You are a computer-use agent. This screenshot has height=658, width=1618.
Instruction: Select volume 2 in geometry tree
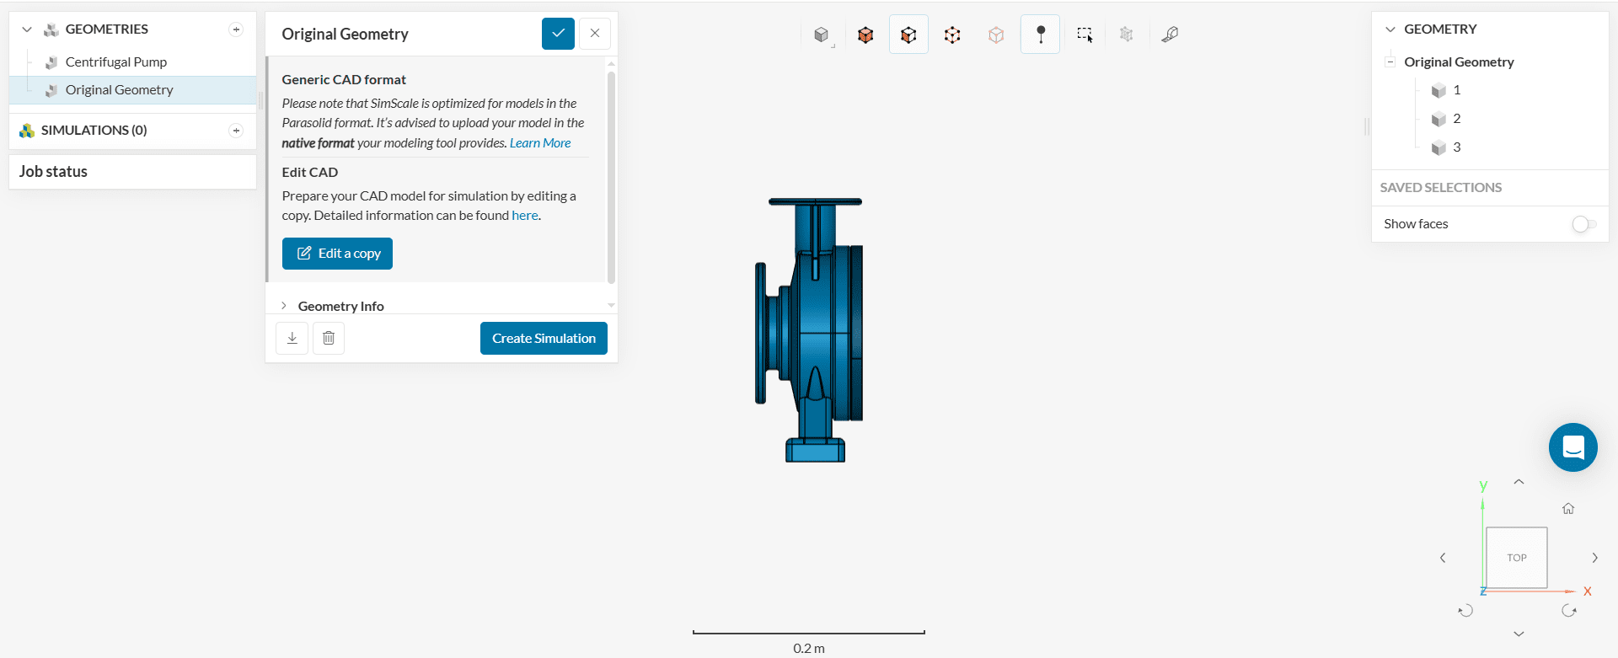(1456, 119)
